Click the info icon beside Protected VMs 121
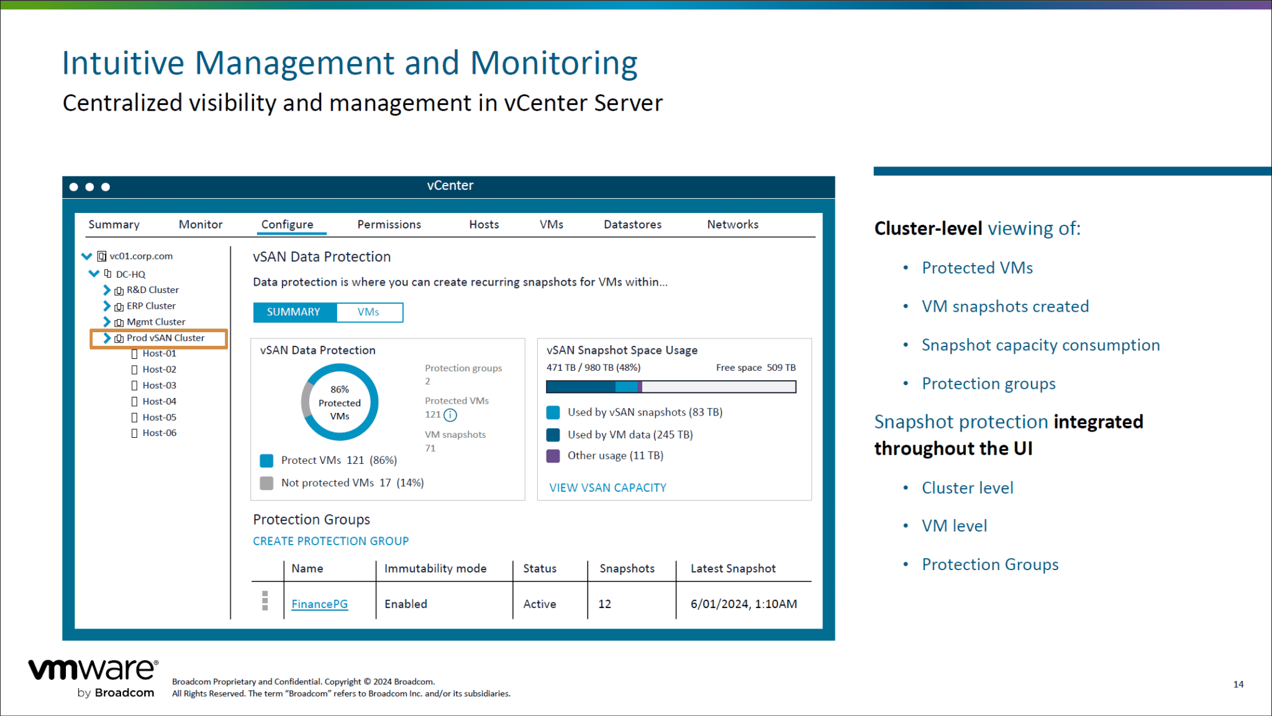Screen dimensions: 1272x716 450,415
